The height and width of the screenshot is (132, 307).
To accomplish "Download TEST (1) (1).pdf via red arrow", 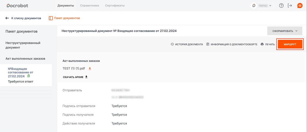I will [90, 69].
